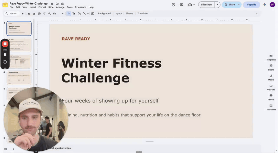The height and width of the screenshot is (153, 278).
Task: Open the Uploads side panel
Action: (x=271, y=87)
